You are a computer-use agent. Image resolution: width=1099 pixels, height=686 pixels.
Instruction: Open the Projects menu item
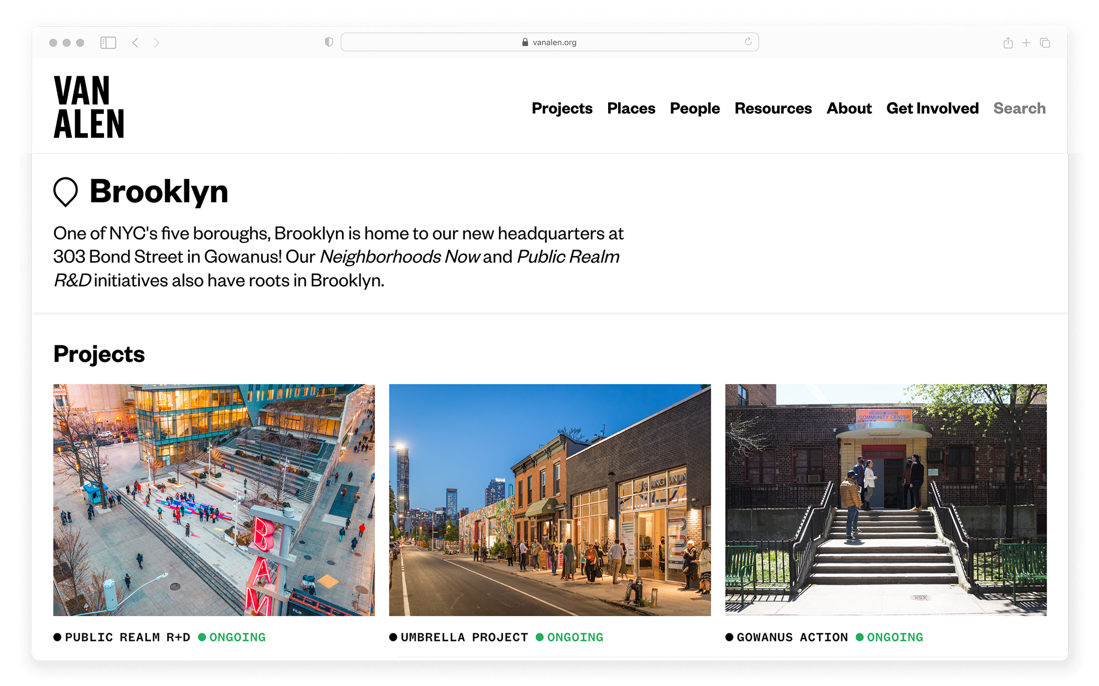[x=562, y=108]
